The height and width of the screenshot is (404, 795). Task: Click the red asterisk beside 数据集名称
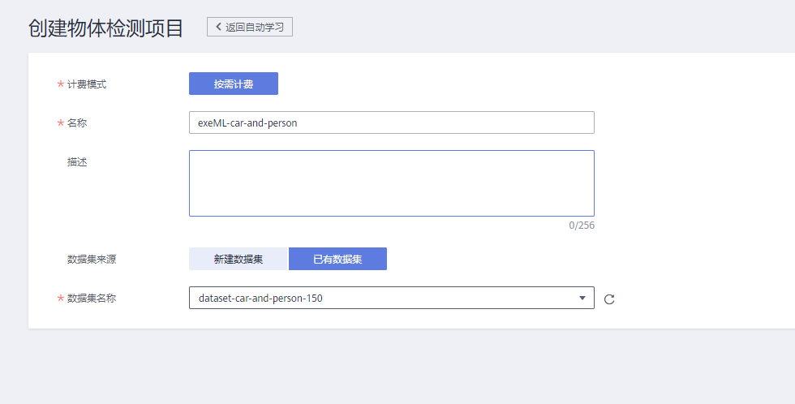tap(60, 299)
